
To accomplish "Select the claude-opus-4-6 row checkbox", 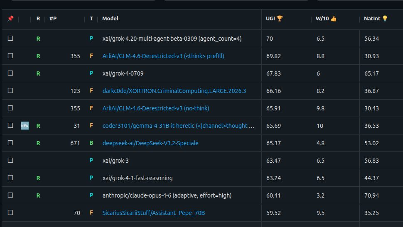I will click(10, 195).
